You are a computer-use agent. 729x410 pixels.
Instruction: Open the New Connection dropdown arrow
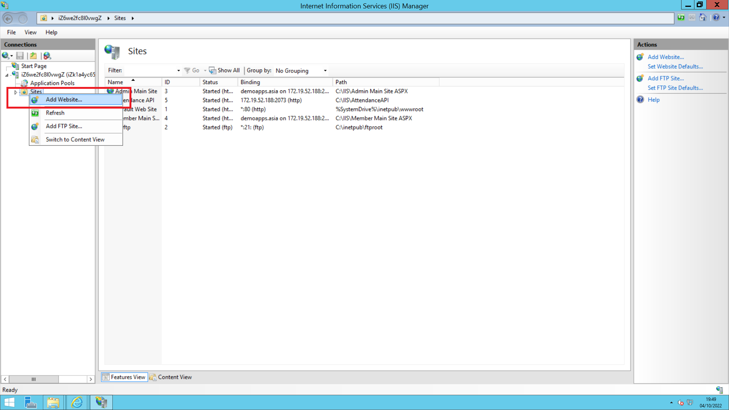12,56
